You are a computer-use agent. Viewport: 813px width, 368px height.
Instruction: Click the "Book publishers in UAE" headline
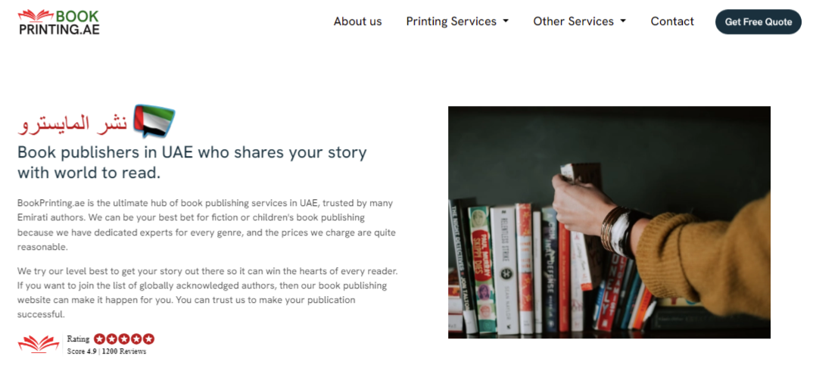192,162
